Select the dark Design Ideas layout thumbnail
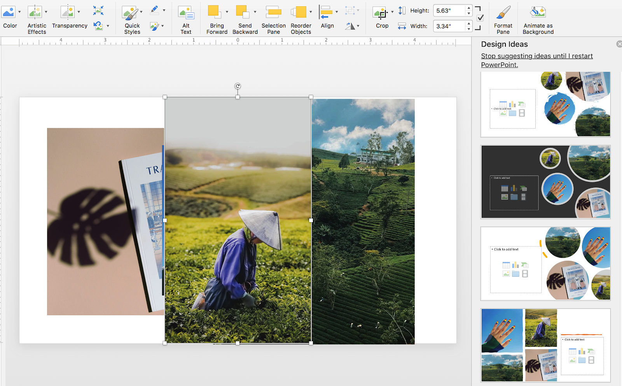Image resolution: width=622 pixels, height=386 pixels. pyautogui.click(x=545, y=181)
